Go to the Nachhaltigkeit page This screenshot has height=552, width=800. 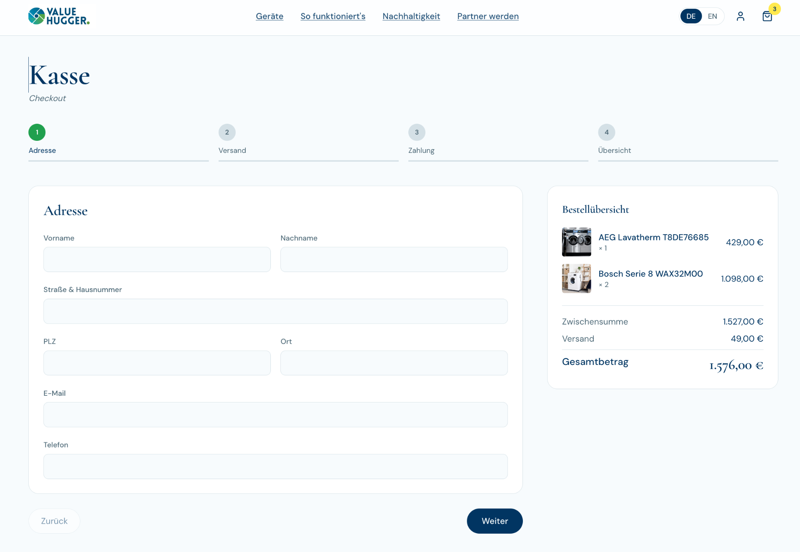[411, 16]
